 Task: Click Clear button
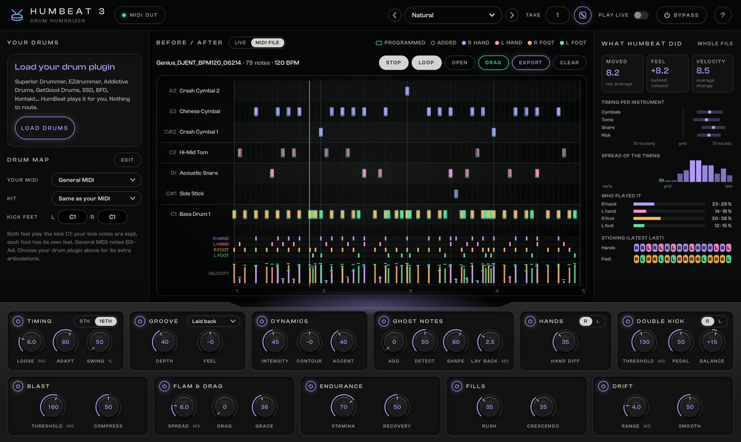569,62
